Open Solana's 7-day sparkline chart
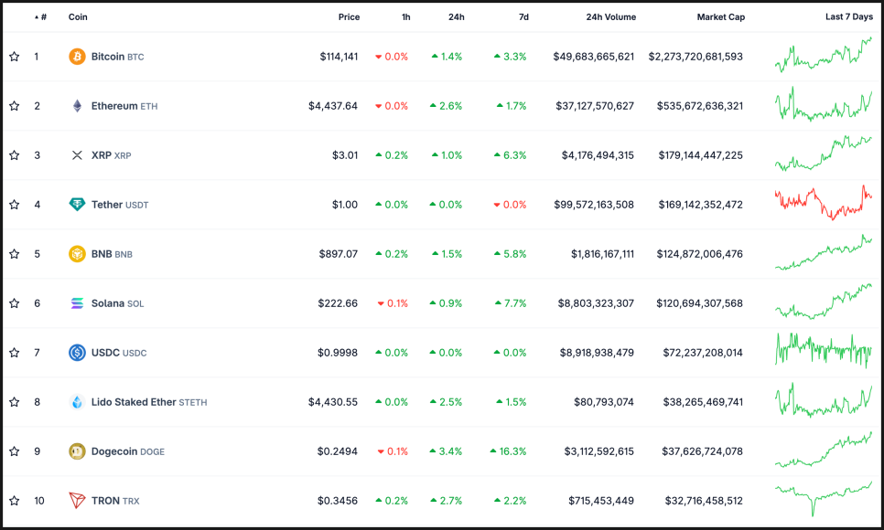 point(824,302)
